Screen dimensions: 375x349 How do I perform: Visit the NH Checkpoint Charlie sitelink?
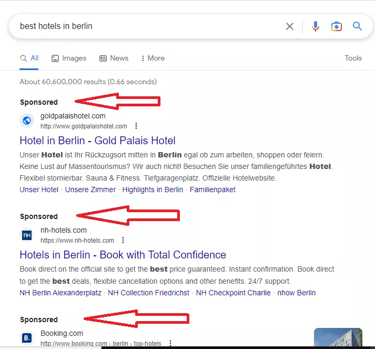(x=233, y=293)
